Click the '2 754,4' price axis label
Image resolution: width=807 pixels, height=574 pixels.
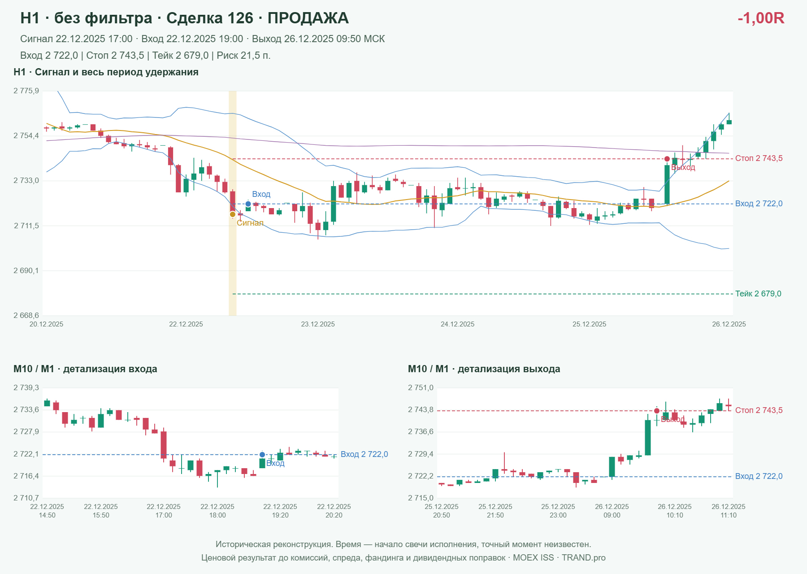point(26,136)
